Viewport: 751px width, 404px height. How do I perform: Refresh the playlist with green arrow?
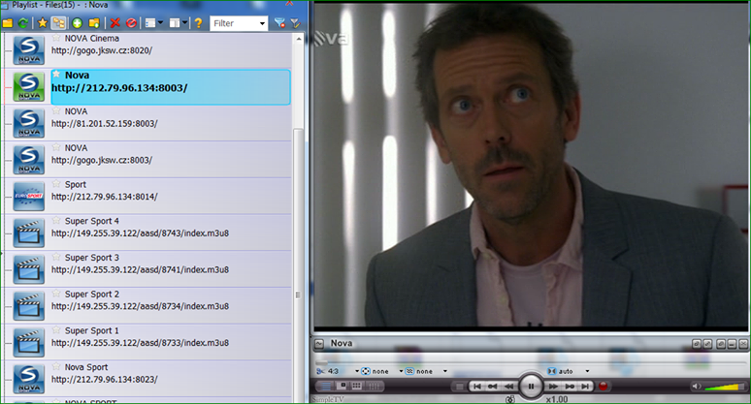click(22, 23)
